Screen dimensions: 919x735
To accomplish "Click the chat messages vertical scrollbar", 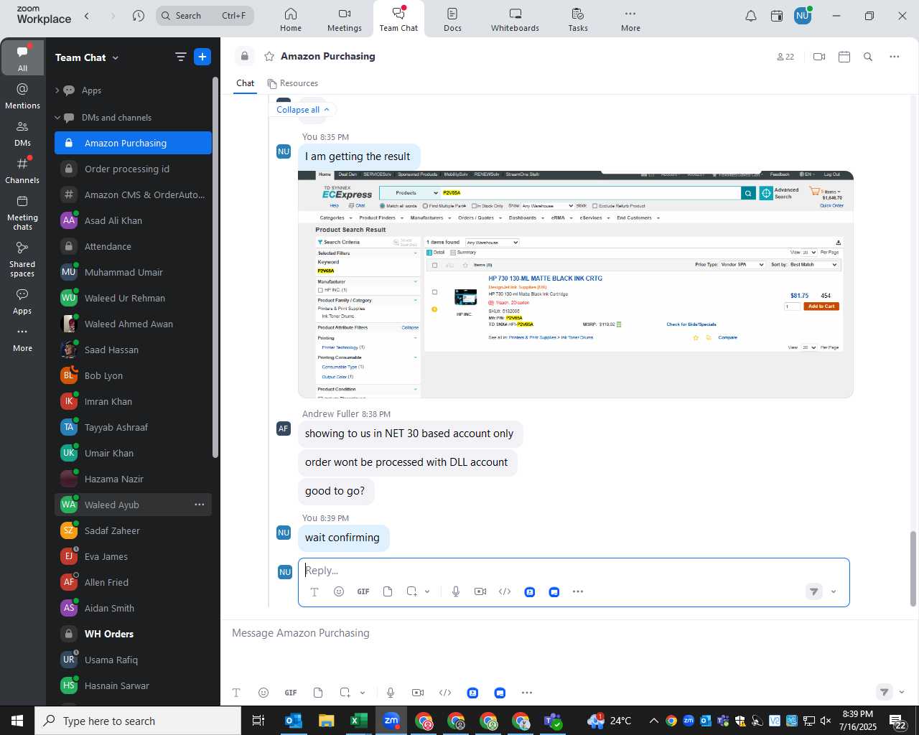I will point(913,568).
